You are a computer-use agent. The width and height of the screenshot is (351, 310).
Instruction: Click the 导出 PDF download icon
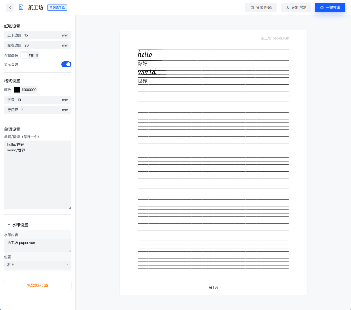click(287, 8)
